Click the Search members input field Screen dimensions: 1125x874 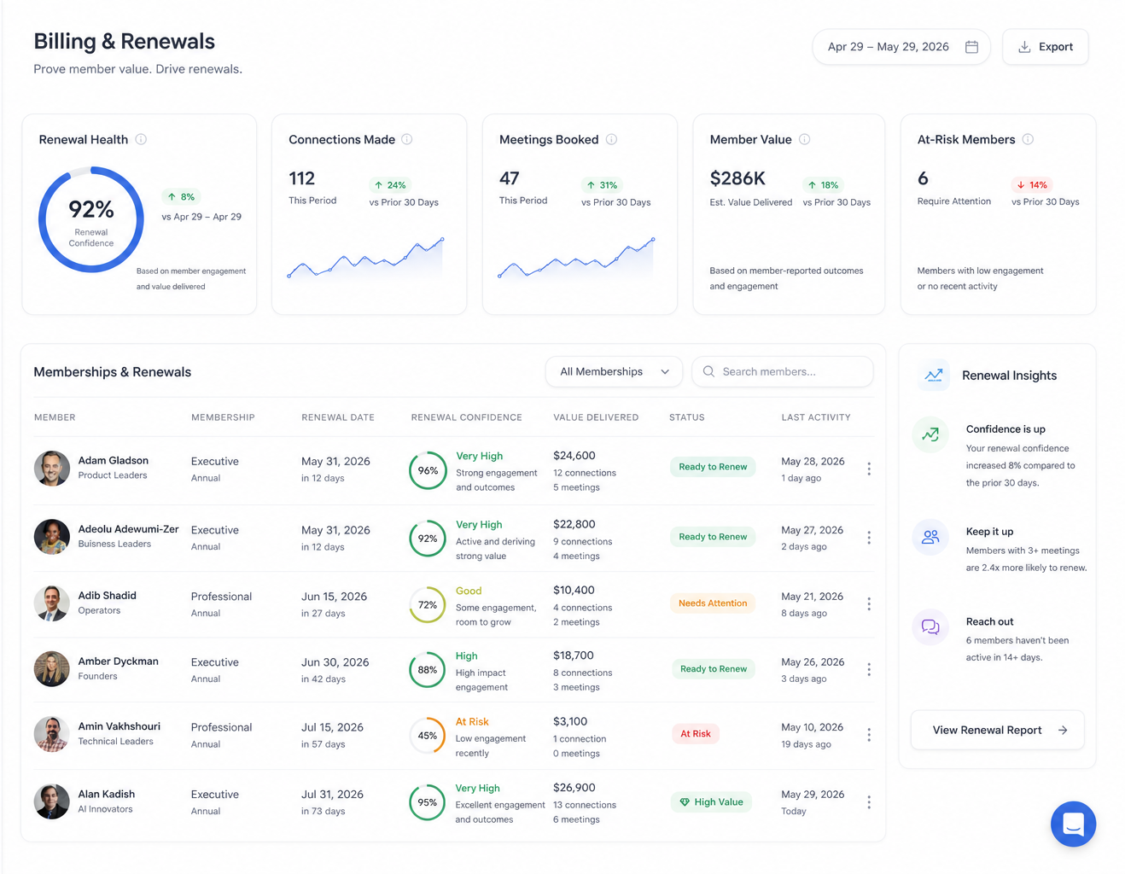(x=783, y=371)
